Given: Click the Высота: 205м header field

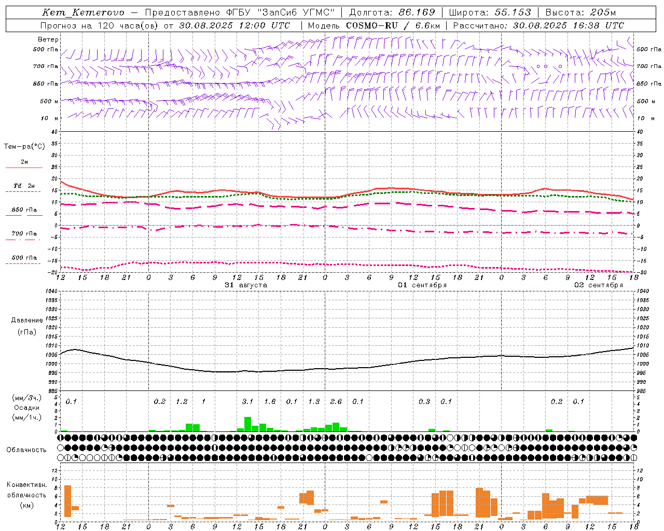Looking at the screenshot, I should coord(580,12).
